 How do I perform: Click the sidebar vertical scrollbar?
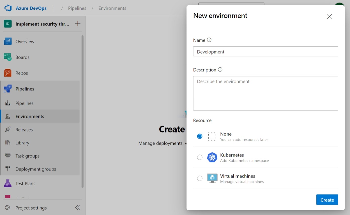[x=83, y=111]
